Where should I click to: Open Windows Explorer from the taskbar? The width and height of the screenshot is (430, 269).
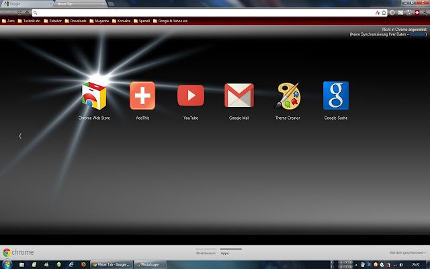(21, 264)
